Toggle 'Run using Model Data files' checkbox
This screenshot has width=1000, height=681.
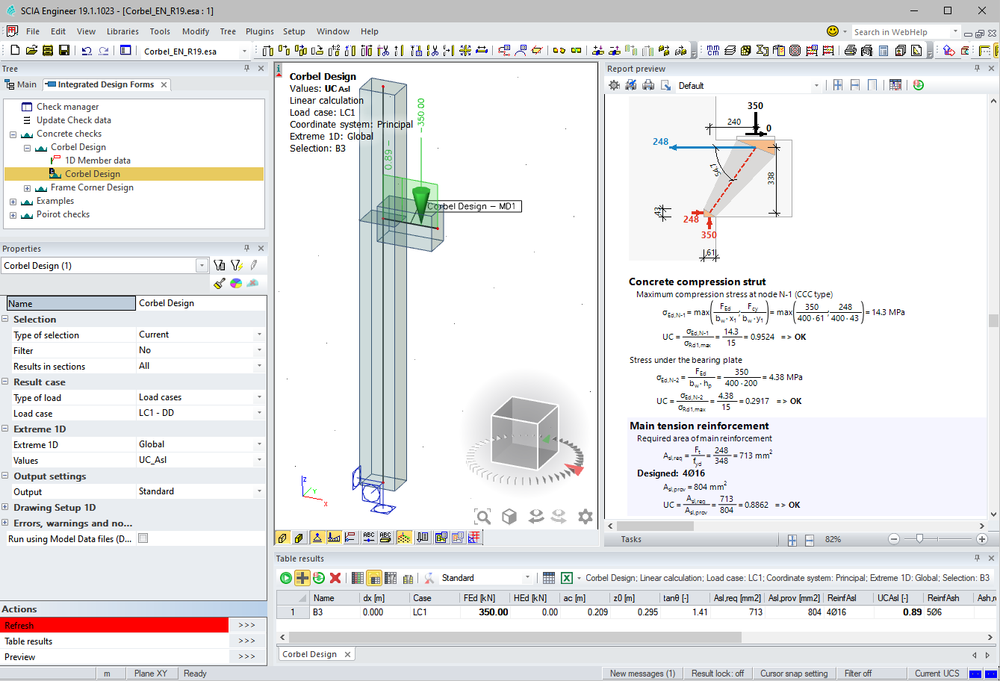coord(143,538)
